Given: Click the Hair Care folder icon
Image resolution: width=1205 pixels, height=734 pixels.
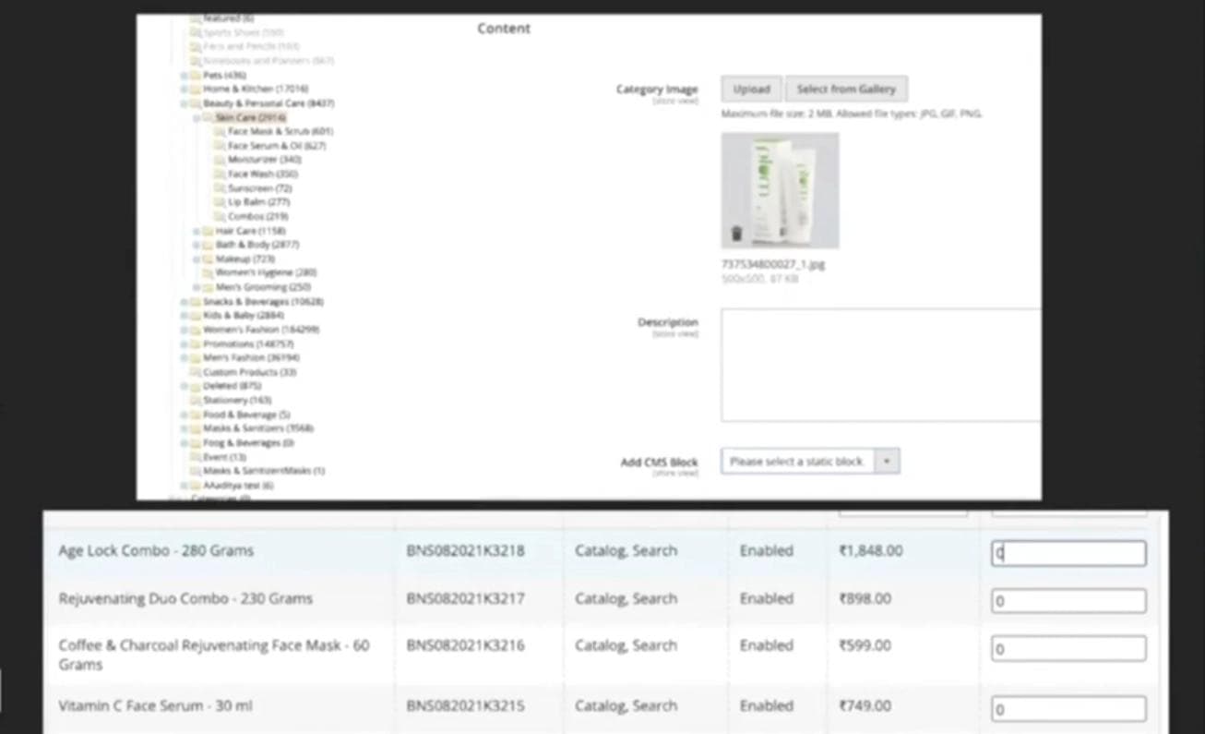Looking at the screenshot, I should (208, 230).
